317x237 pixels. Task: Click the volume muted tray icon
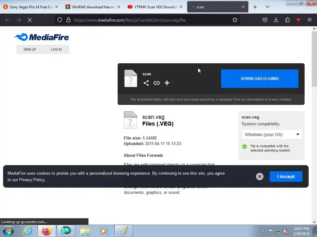point(286,231)
